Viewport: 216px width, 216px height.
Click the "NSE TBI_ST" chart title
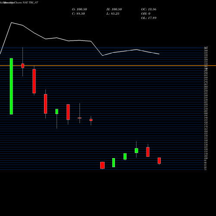(x=30, y=3)
